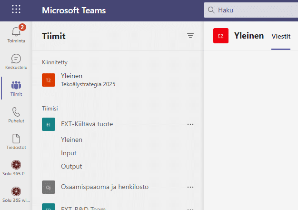The height and width of the screenshot is (210, 298).
Task: Open Toiminta activity bell icon
Action: point(16,32)
